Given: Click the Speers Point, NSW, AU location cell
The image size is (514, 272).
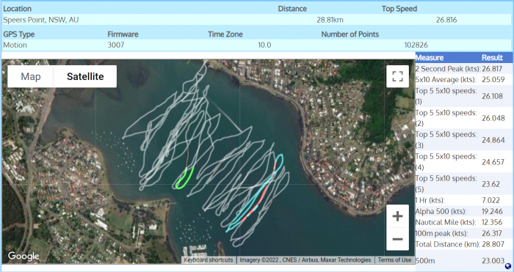Looking at the screenshot, I should 41,20.
